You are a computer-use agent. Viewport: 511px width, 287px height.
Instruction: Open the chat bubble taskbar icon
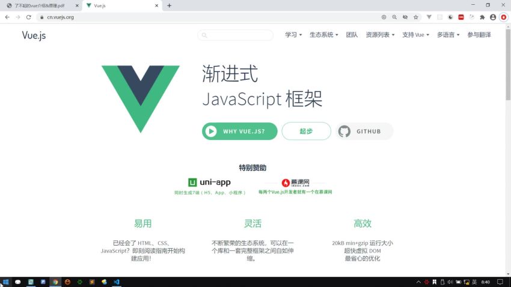[x=18, y=282]
